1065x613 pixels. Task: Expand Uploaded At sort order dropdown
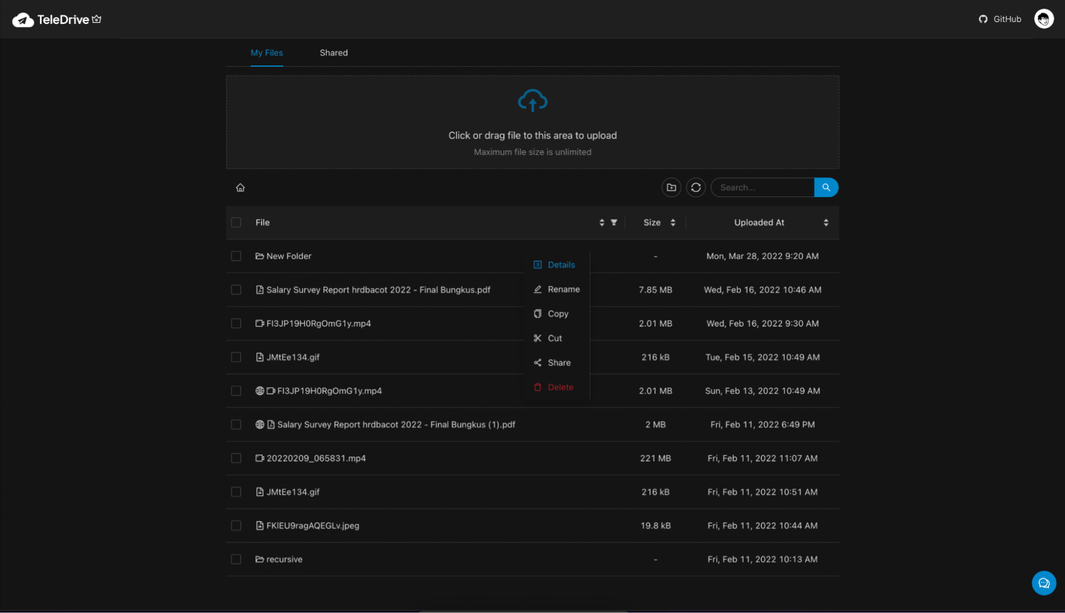point(826,223)
